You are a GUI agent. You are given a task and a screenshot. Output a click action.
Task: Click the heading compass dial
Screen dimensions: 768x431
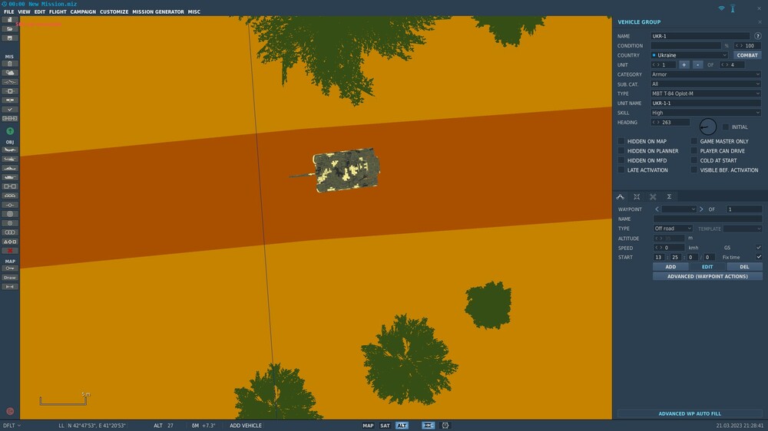pos(708,127)
